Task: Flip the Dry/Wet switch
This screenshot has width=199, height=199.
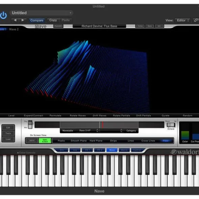Action: [30, 125]
